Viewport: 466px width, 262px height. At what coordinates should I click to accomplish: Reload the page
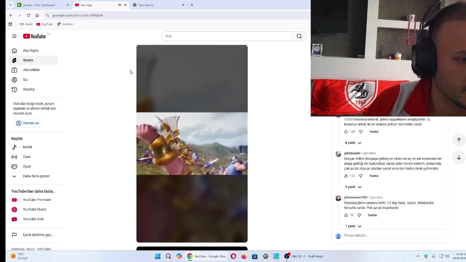[28, 15]
